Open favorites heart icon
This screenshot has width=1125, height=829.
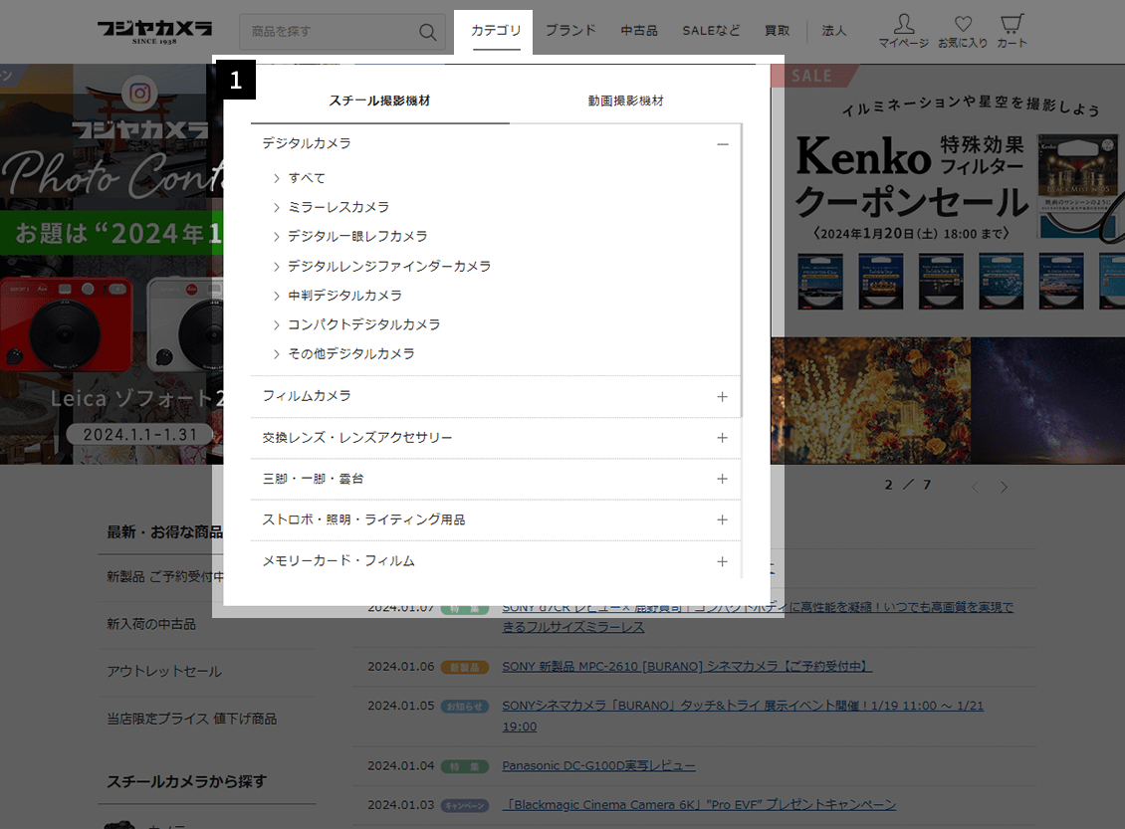coord(963,32)
